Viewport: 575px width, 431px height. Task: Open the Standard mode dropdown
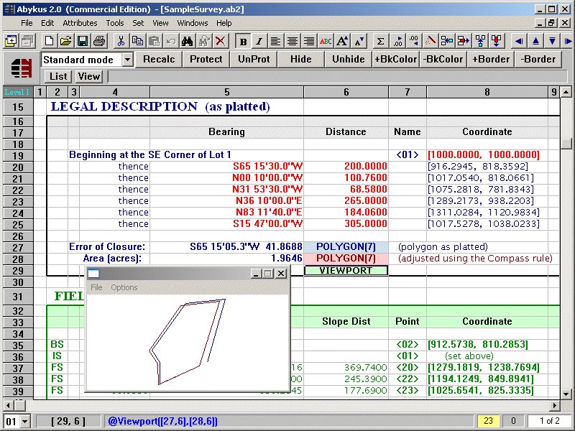click(127, 60)
